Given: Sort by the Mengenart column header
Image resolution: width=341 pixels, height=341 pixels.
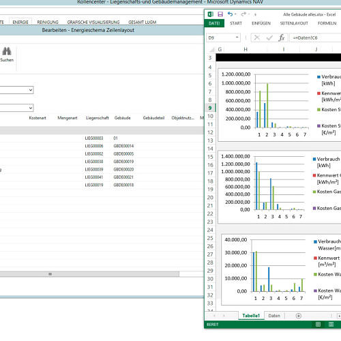Looking at the screenshot, I should (68, 118).
